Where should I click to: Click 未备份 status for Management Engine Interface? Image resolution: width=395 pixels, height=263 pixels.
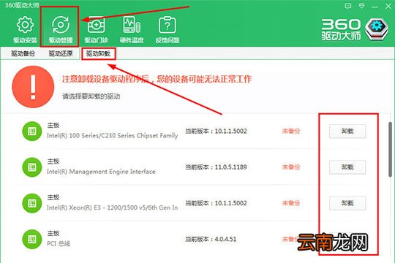point(291,167)
